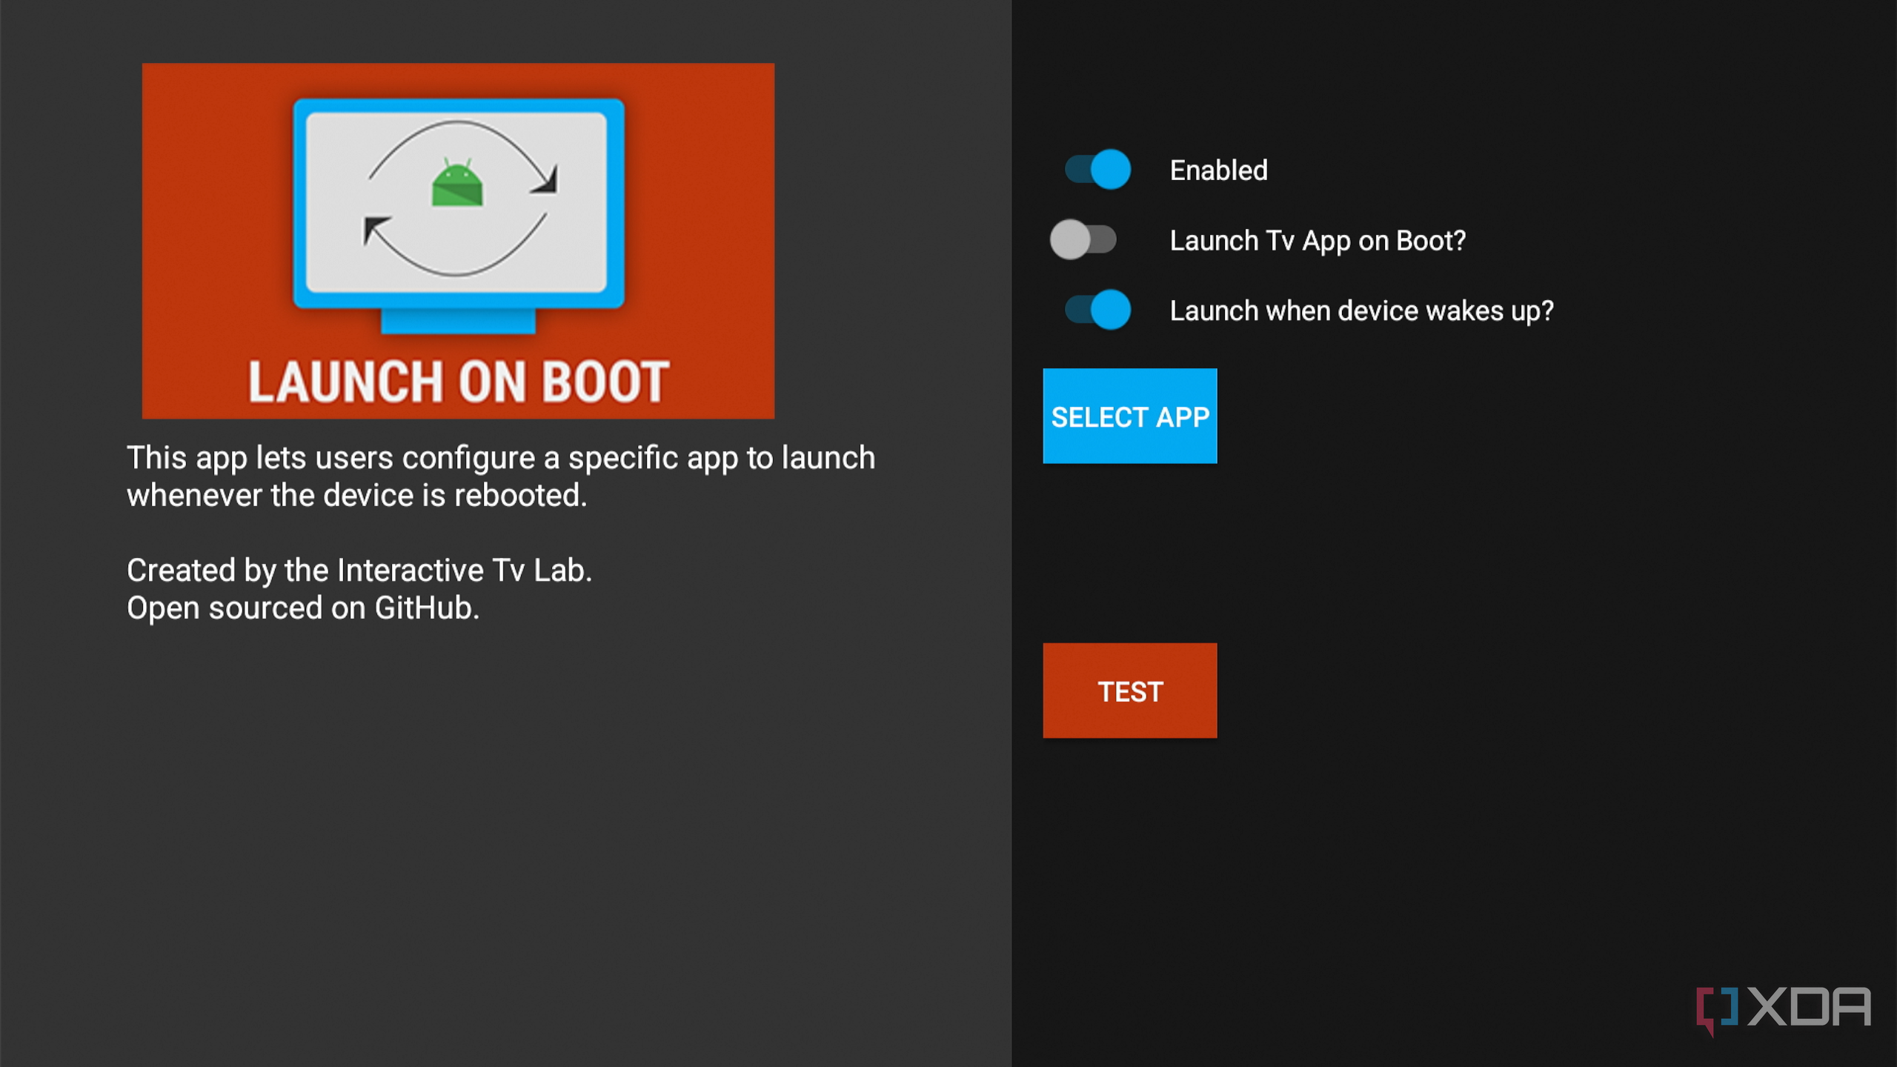Click the 'Launch Tv App on Boot?' label
The height and width of the screenshot is (1067, 1897).
coord(1318,241)
